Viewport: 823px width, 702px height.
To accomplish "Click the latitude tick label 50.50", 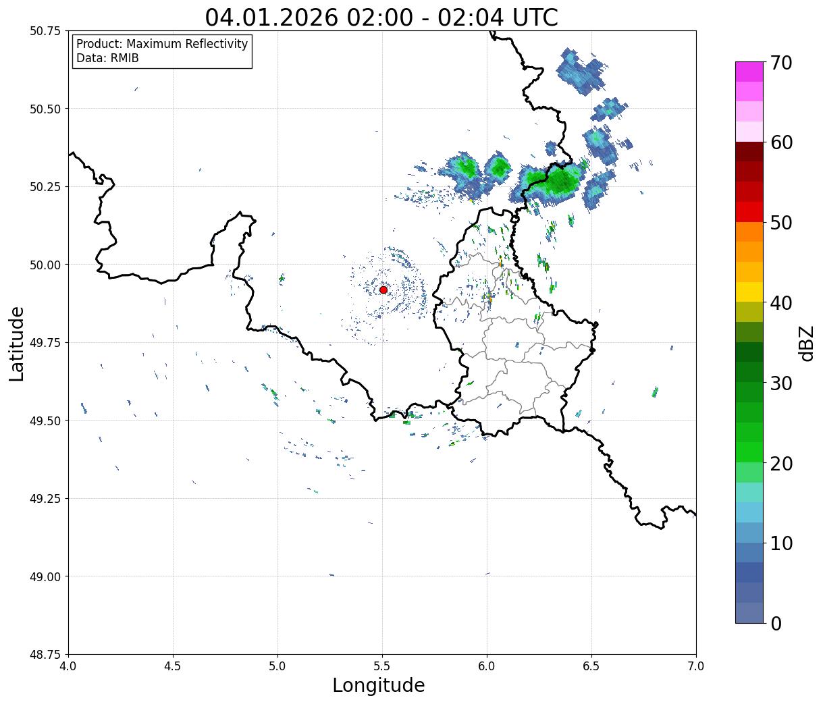I will coord(45,109).
